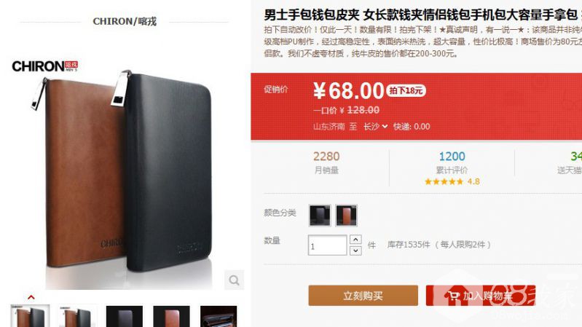The image size is (582, 327).
Task: Select the first two-wallet thumbnail
Action: [x=30, y=316]
